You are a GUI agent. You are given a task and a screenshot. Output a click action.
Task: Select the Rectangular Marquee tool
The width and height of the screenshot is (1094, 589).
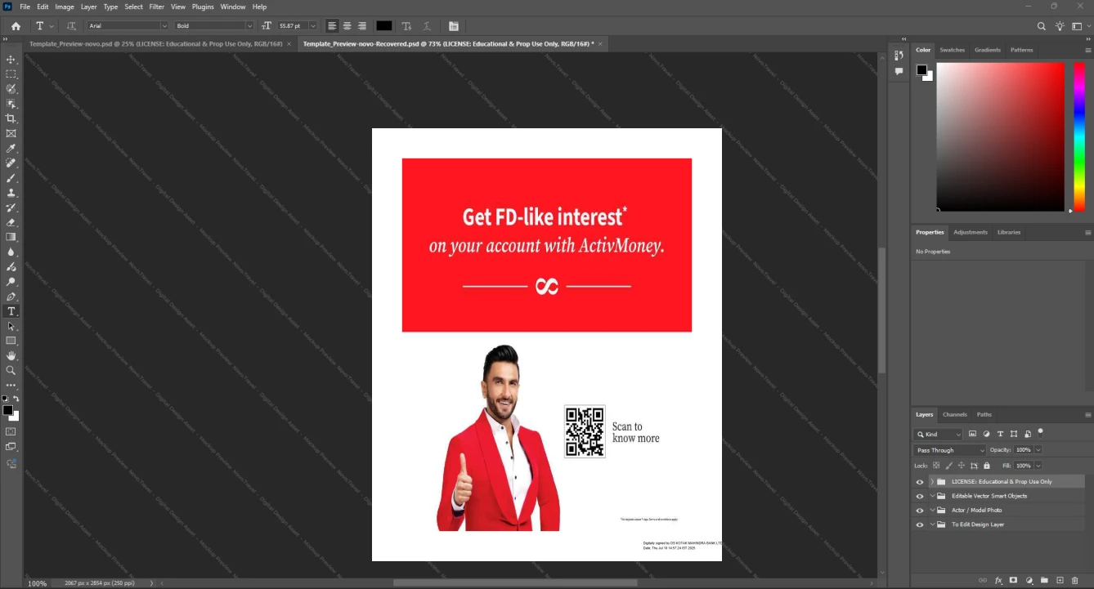pyautogui.click(x=11, y=74)
